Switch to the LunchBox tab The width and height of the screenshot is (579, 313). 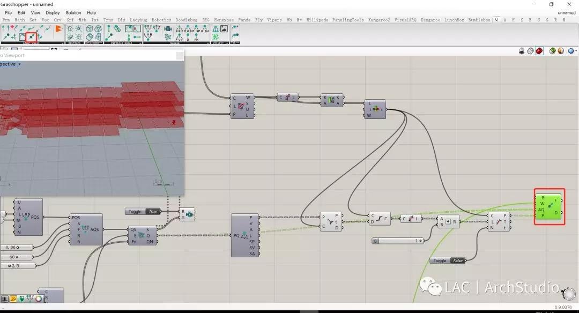click(x=454, y=20)
